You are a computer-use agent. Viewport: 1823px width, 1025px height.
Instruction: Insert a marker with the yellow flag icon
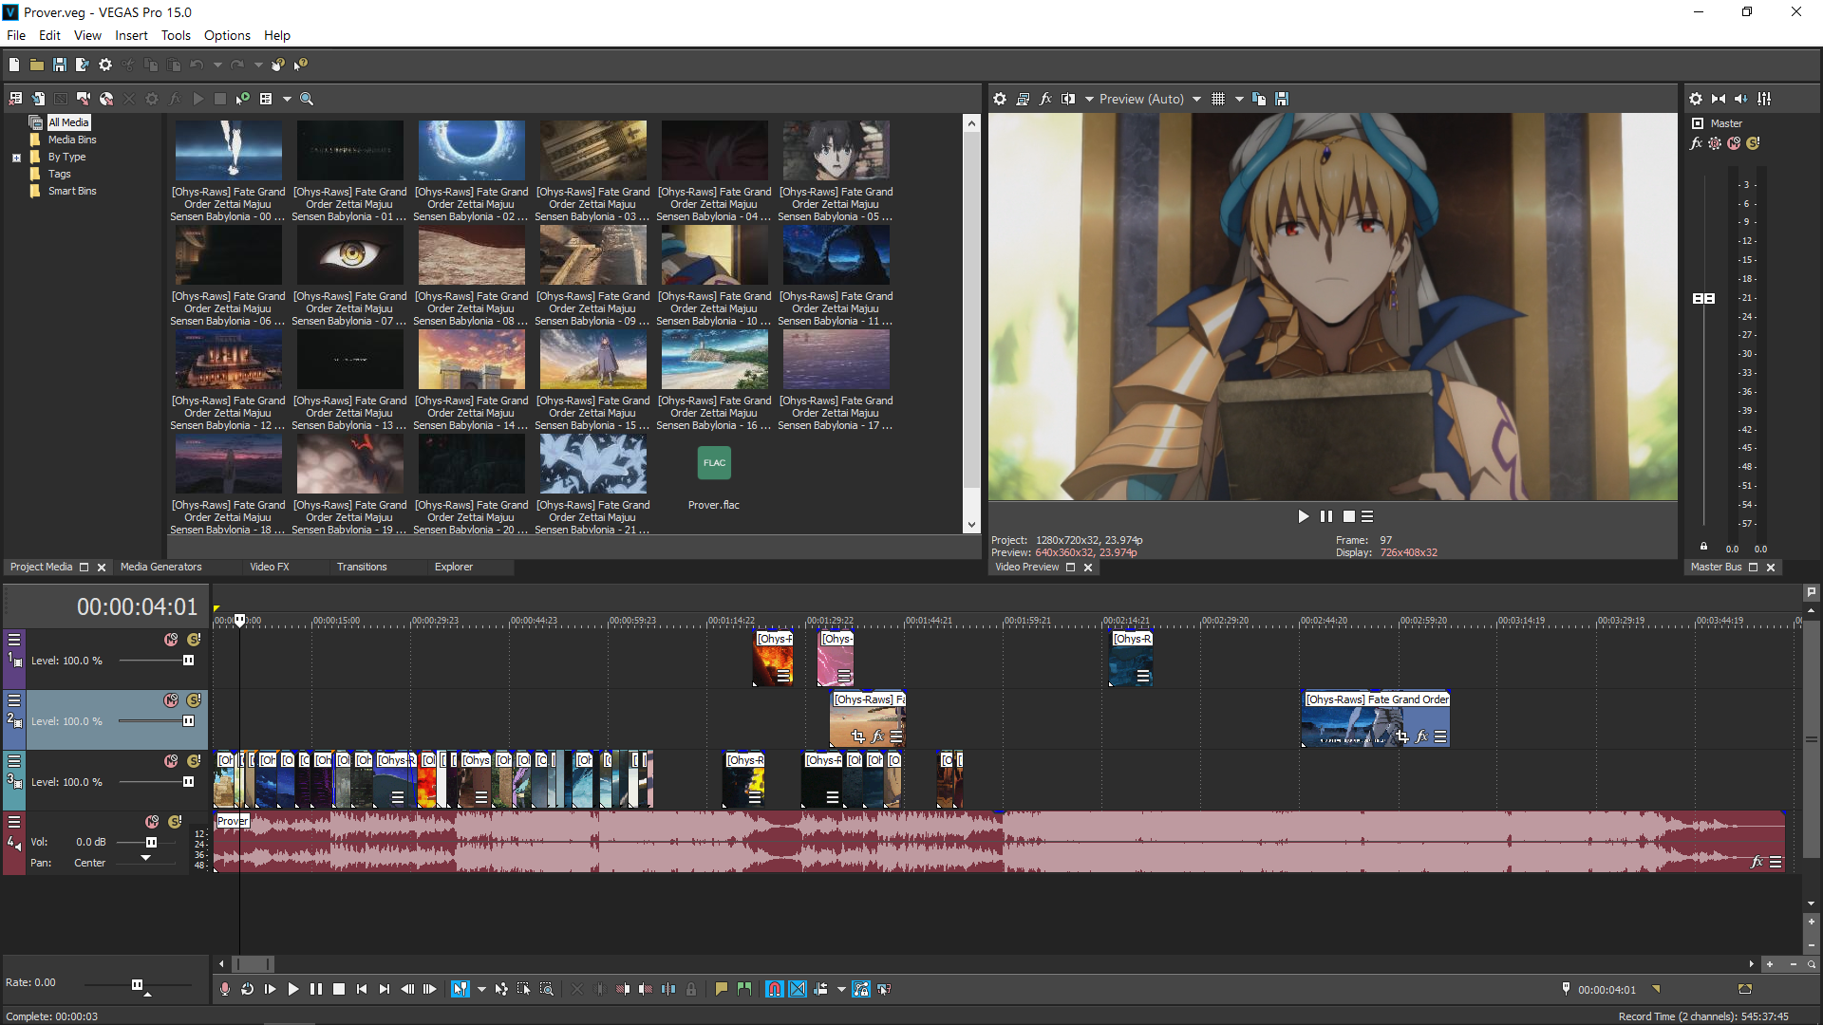coord(722,989)
